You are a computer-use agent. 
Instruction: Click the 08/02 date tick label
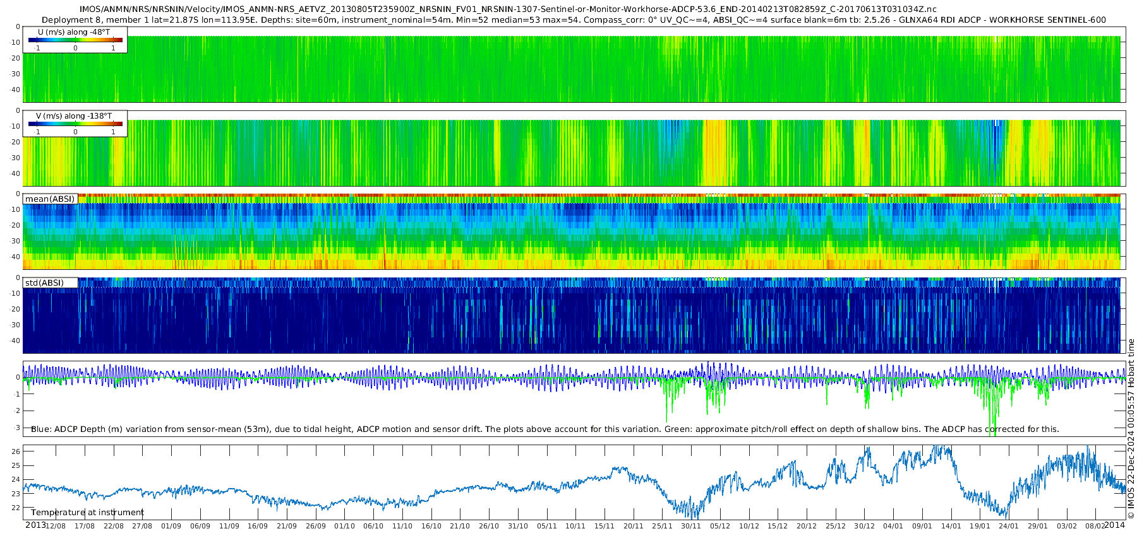click(x=1095, y=526)
